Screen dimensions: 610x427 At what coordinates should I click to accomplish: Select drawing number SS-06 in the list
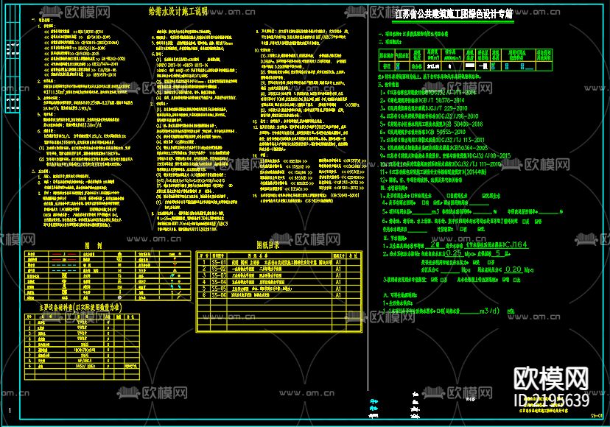click(219, 295)
